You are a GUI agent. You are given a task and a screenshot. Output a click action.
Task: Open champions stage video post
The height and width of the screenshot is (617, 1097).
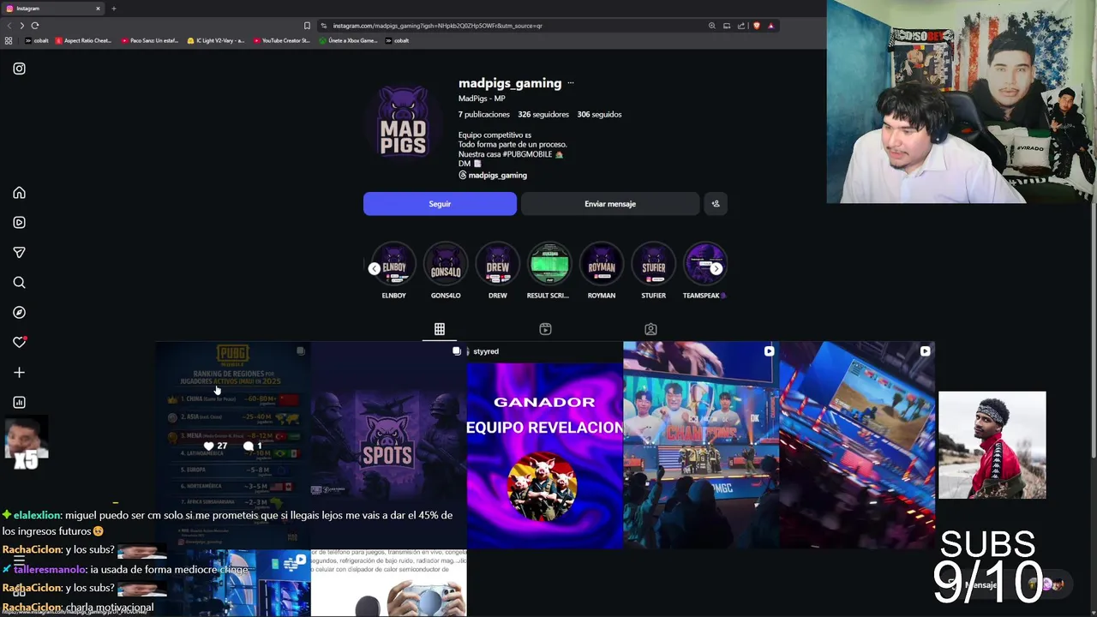701,445
